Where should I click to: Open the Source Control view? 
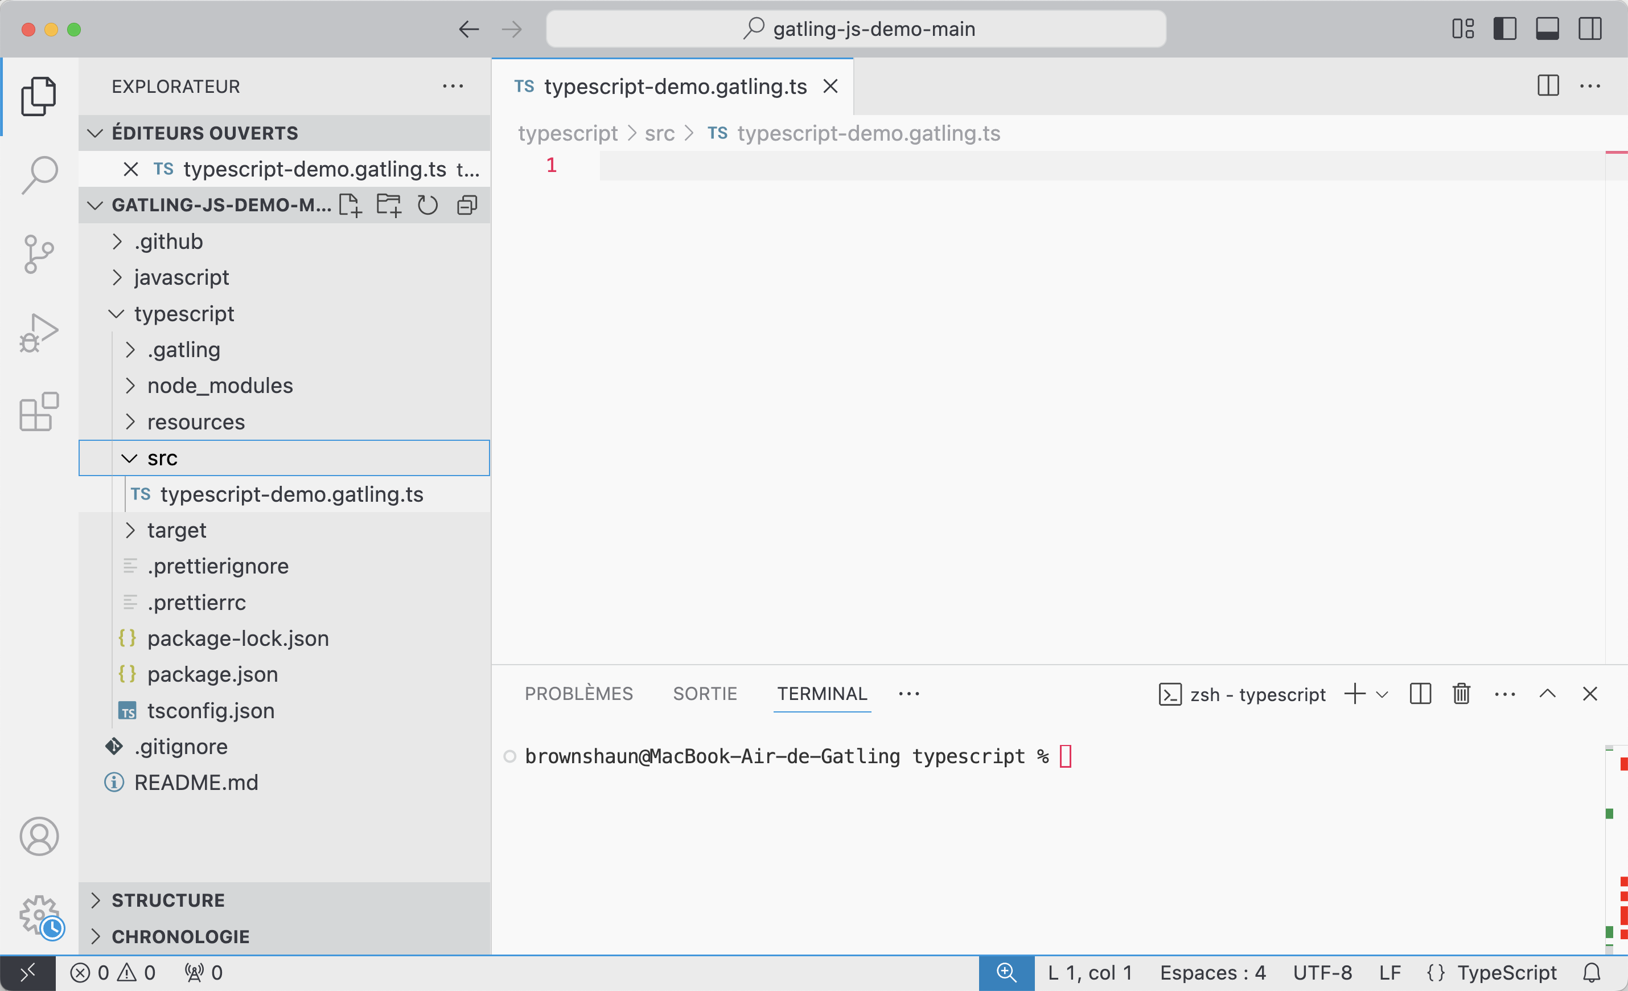coord(39,254)
